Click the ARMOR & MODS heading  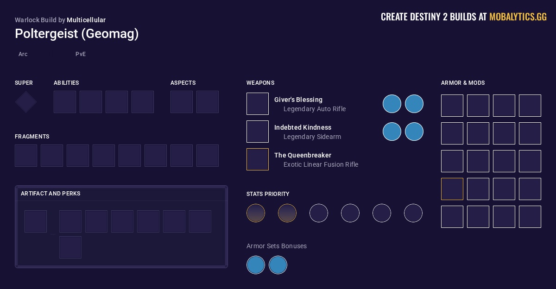(x=463, y=83)
